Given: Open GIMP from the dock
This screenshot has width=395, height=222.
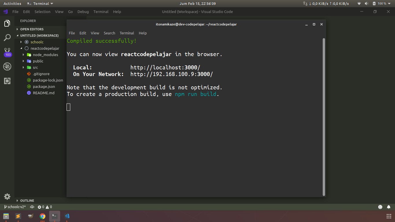Looking at the screenshot, I should click(x=30, y=216).
